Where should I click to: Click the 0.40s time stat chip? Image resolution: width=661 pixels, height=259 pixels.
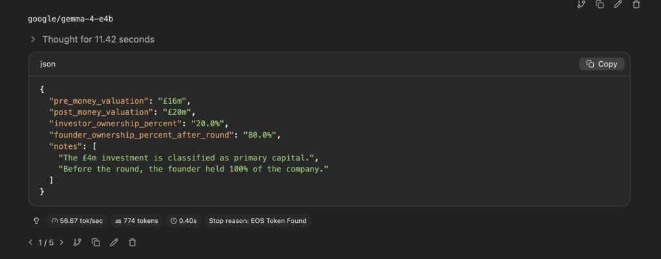pos(183,220)
